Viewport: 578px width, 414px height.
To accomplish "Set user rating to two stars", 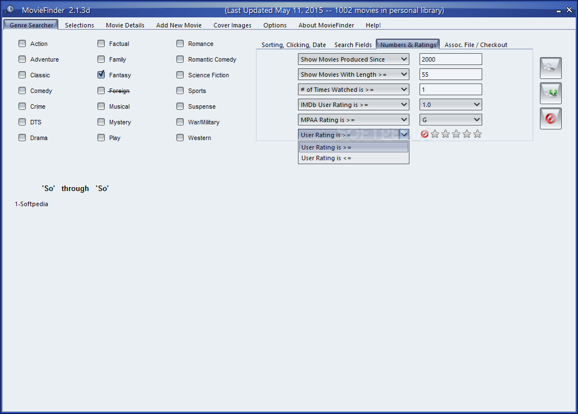I will 446,134.
